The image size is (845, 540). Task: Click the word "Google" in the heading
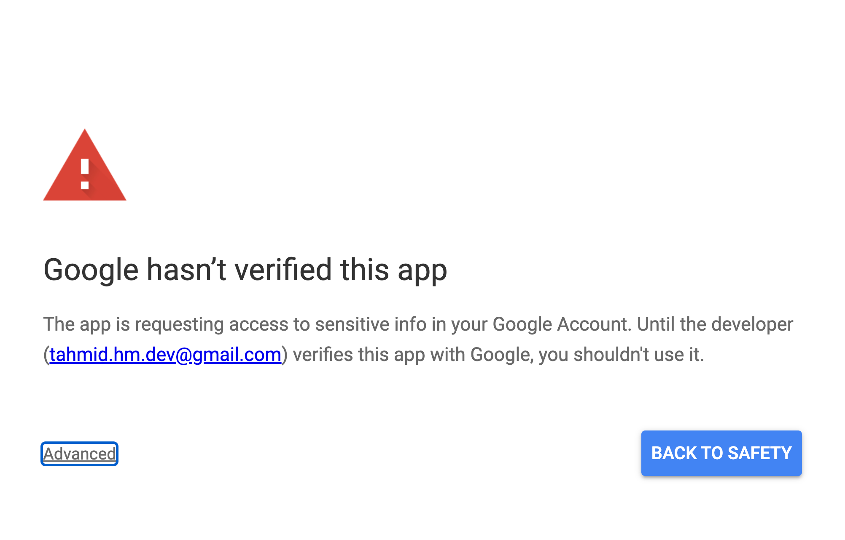coord(91,270)
